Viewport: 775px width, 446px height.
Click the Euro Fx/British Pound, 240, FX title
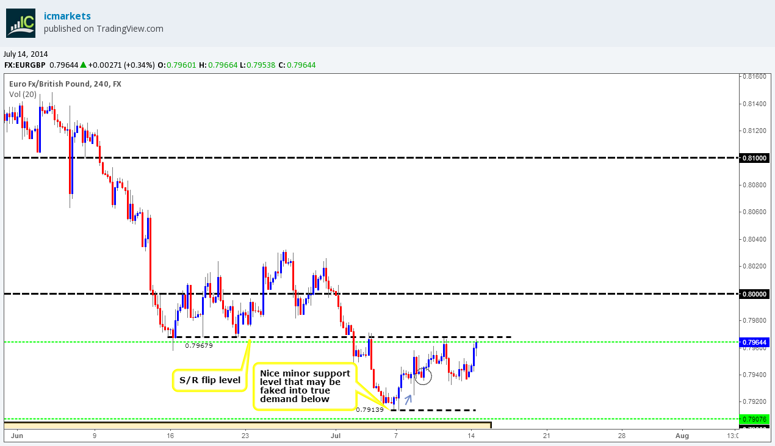pos(65,84)
